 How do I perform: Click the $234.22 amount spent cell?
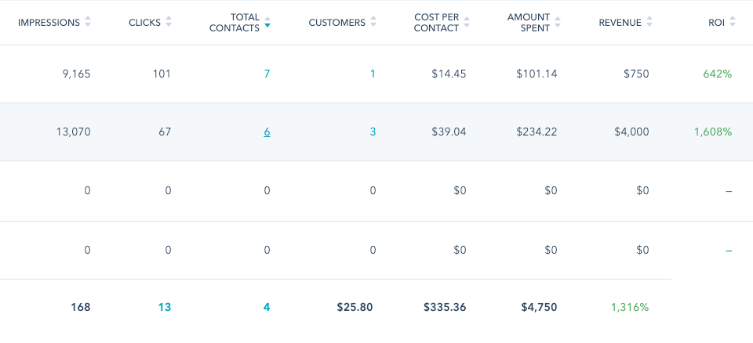click(x=537, y=132)
